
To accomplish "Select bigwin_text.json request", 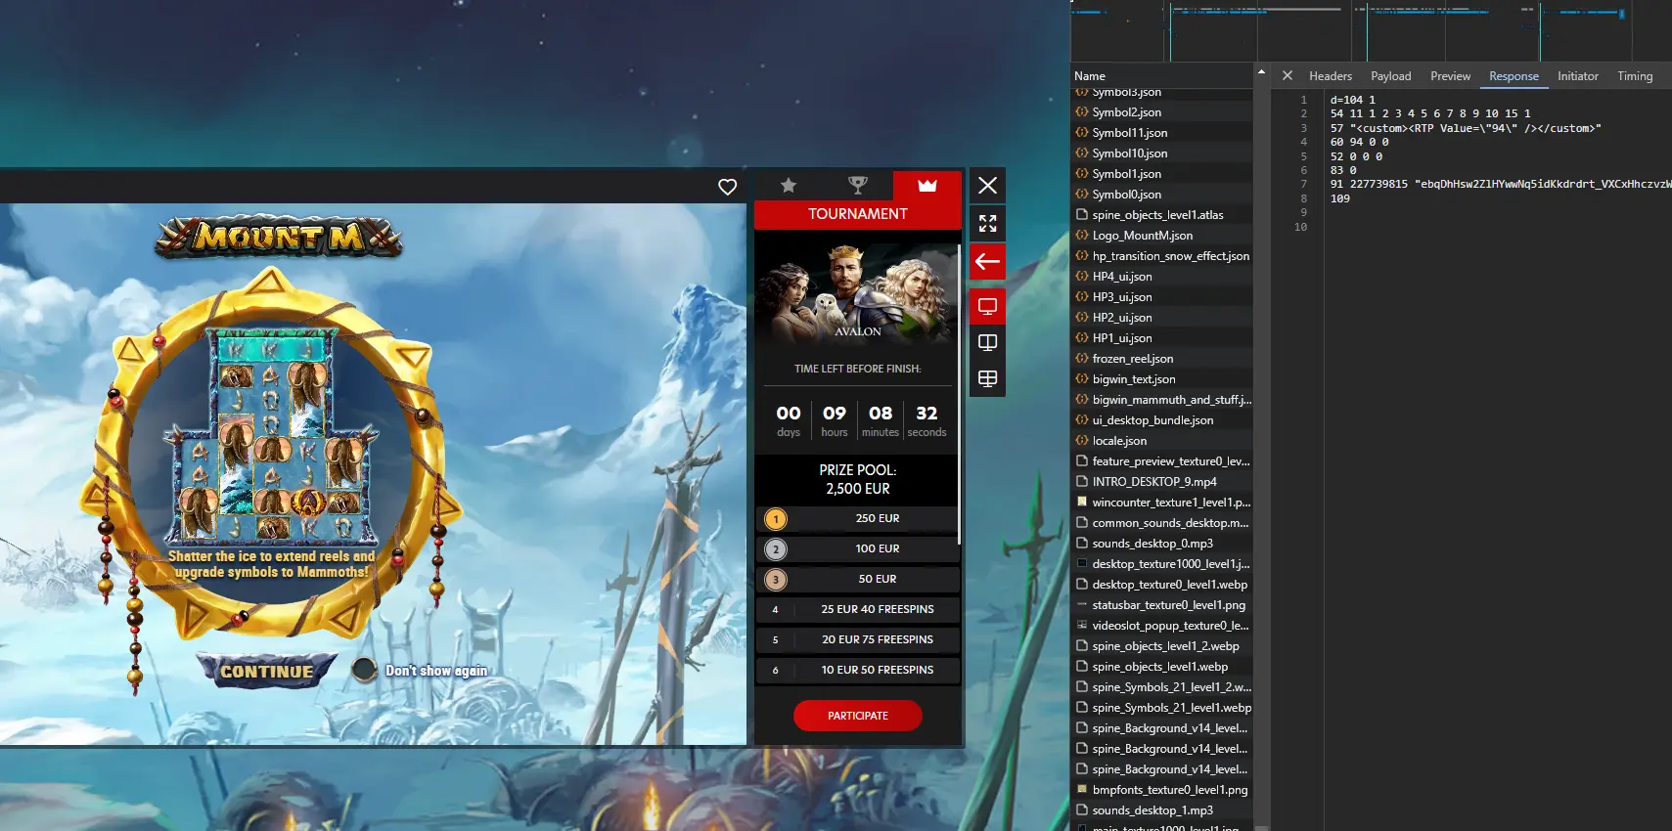I will 1162,379.
